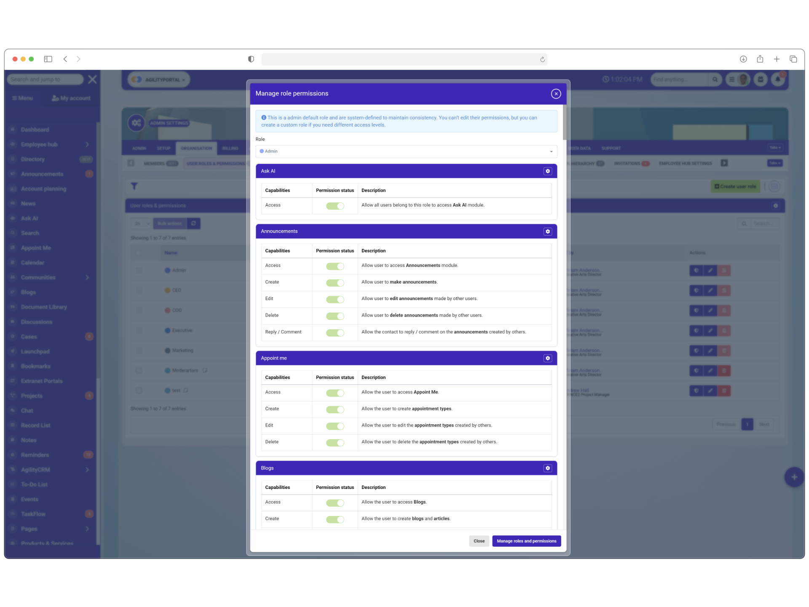Open the Role dropdown showing Admin

coord(406,151)
